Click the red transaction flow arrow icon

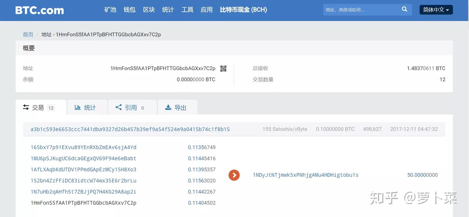pos(234,174)
